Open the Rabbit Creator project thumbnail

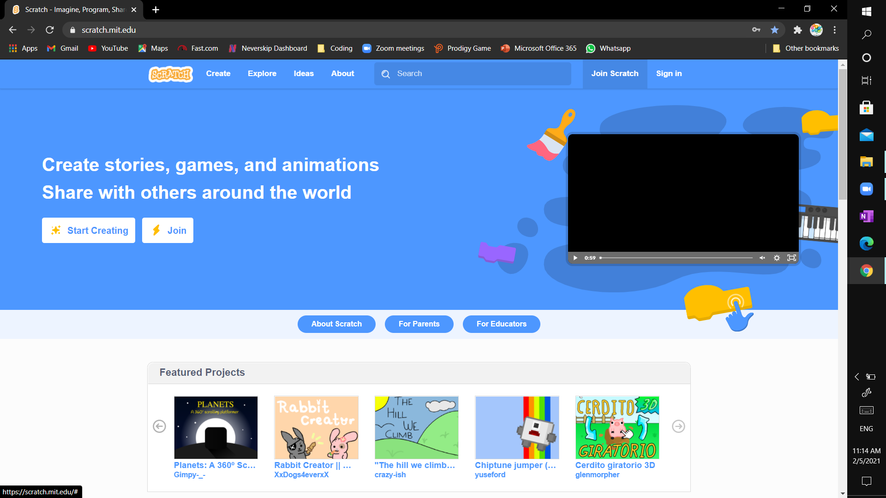[x=316, y=427]
